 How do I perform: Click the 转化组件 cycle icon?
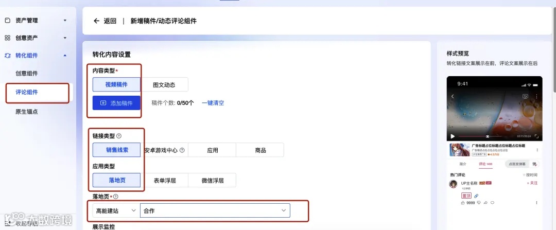tap(7, 55)
